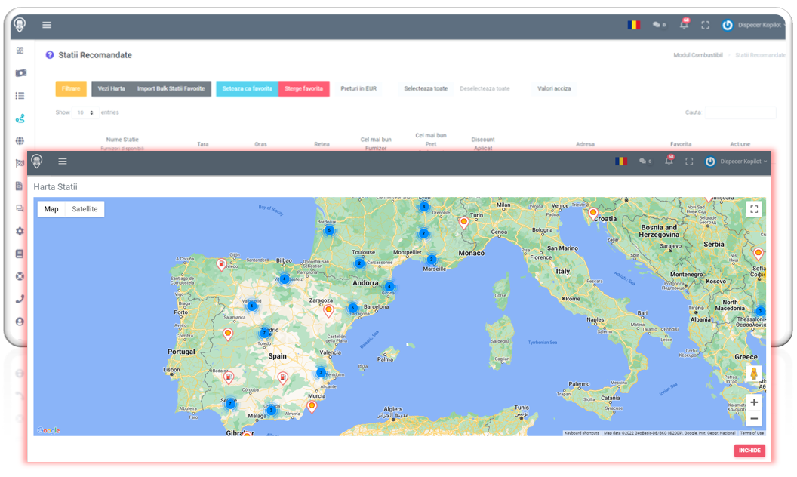Click the lifebuoy support sidebar icon
This screenshot has width=797, height=477.
[20, 276]
